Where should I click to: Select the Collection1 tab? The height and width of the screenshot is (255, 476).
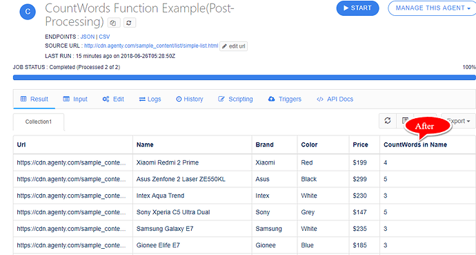(39, 122)
